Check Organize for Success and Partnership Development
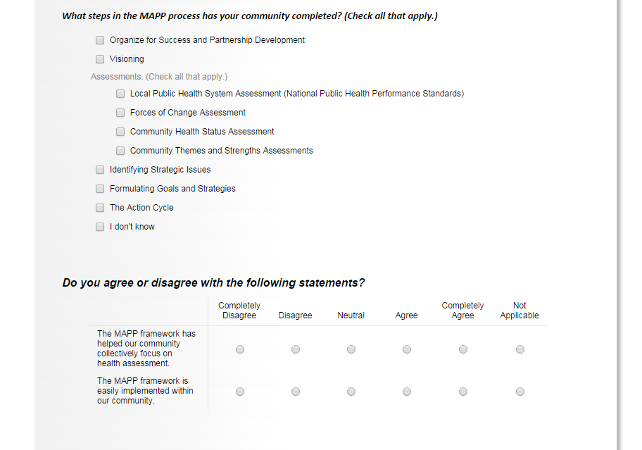 pos(100,40)
